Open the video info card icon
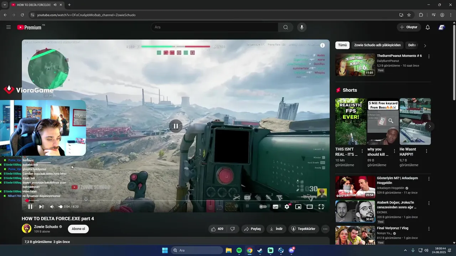 [322, 45]
